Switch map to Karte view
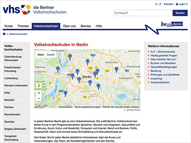The height and width of the screenshot is (143, 191). pyautogui.click(x=41, y=55)
